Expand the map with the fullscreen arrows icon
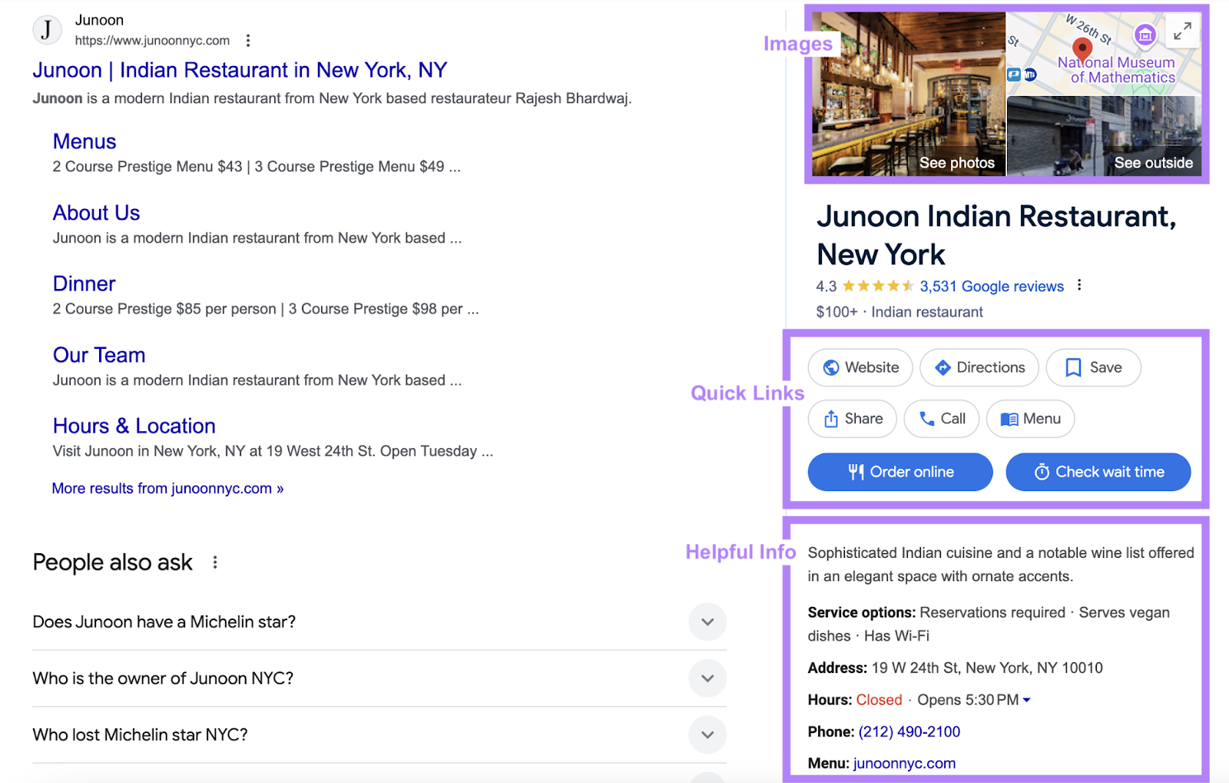The height and width of the screenshot is (783, 1229). tap(1182, 32)
